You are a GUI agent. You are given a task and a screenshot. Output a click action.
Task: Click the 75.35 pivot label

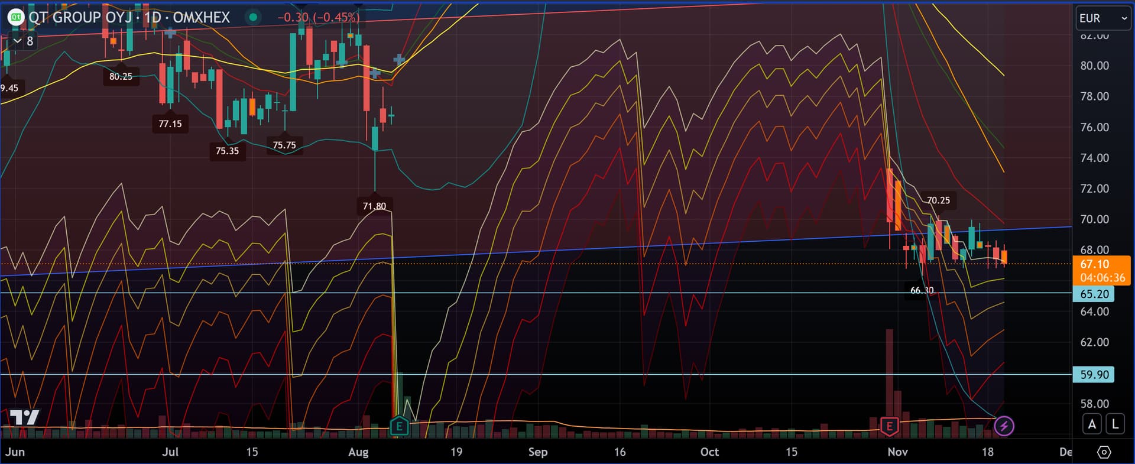coord(227,151)
